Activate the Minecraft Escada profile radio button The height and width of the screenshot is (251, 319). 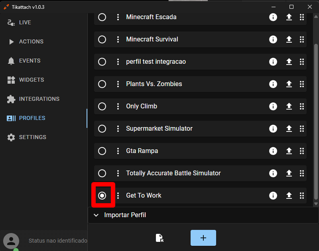click(x=102, y=17)
